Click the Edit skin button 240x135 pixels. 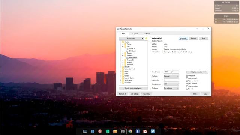point(204,38)
